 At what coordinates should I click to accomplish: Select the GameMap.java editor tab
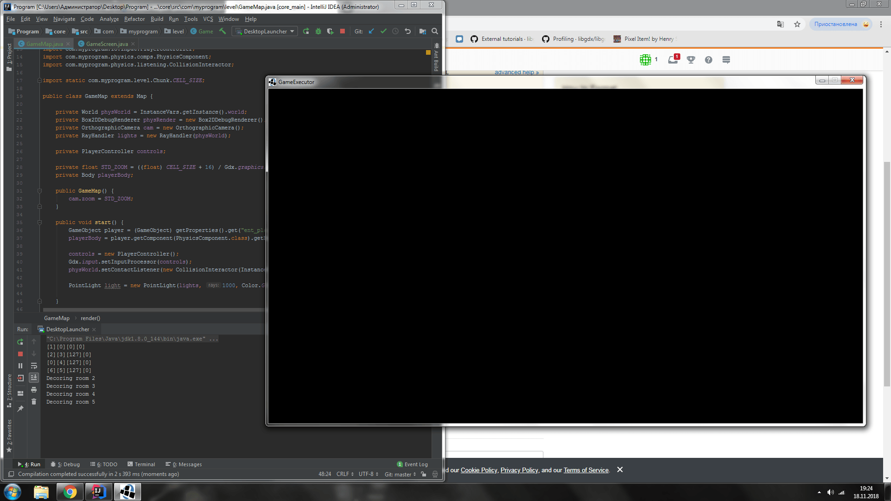tap(44, 44)
